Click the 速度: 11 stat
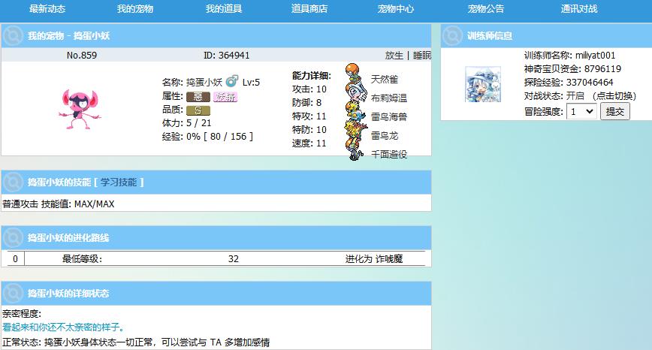 click(309, 143)
